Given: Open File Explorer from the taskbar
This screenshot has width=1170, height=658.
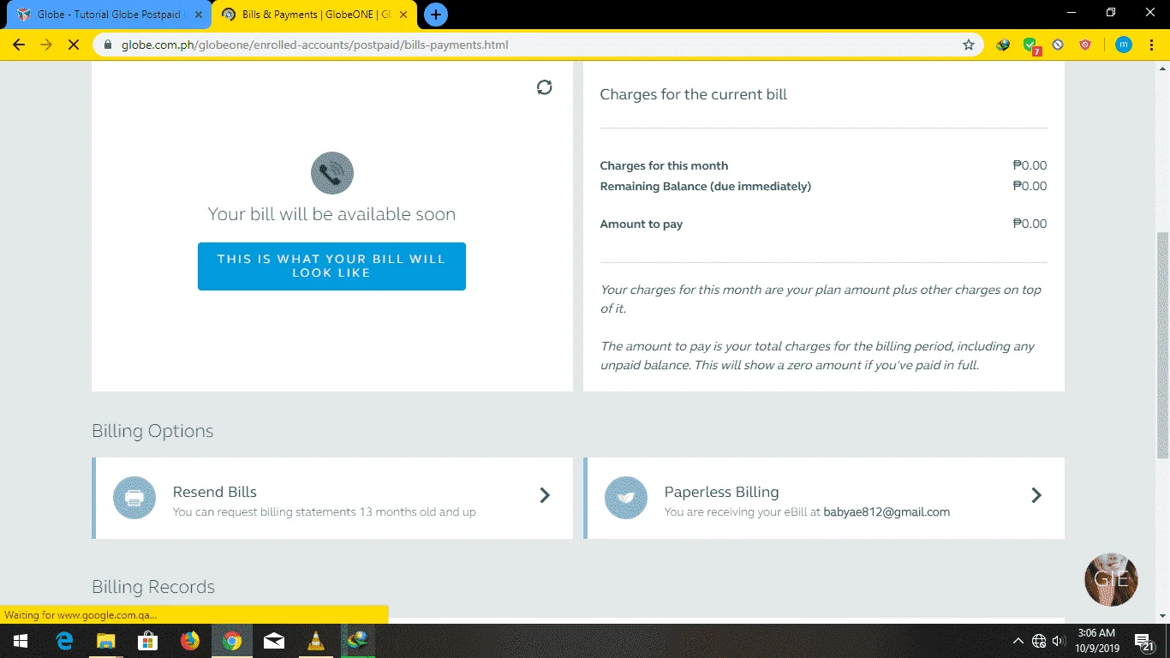Looking at the screenshot, I should 106,641.
